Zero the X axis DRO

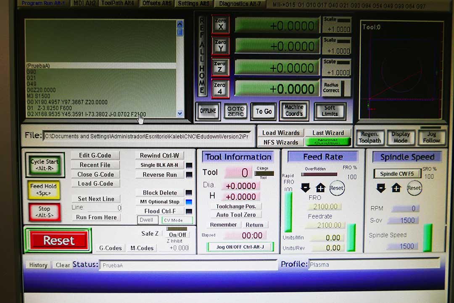pyautogui.click(x=220, y=24)
